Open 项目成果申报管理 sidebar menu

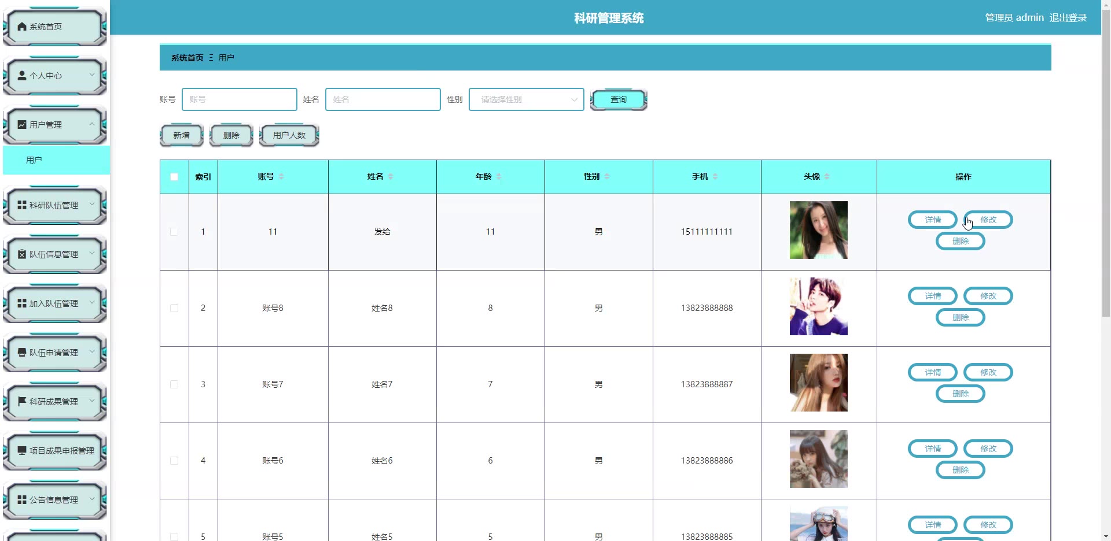[55, 451]
